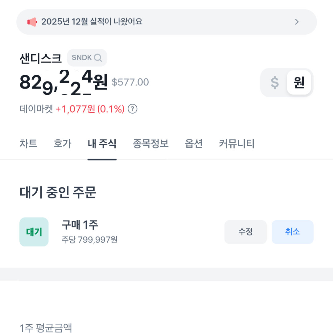Switch to the 옵션 tab
The height and width of the screenshot is (333, 333).
point(194,144)
